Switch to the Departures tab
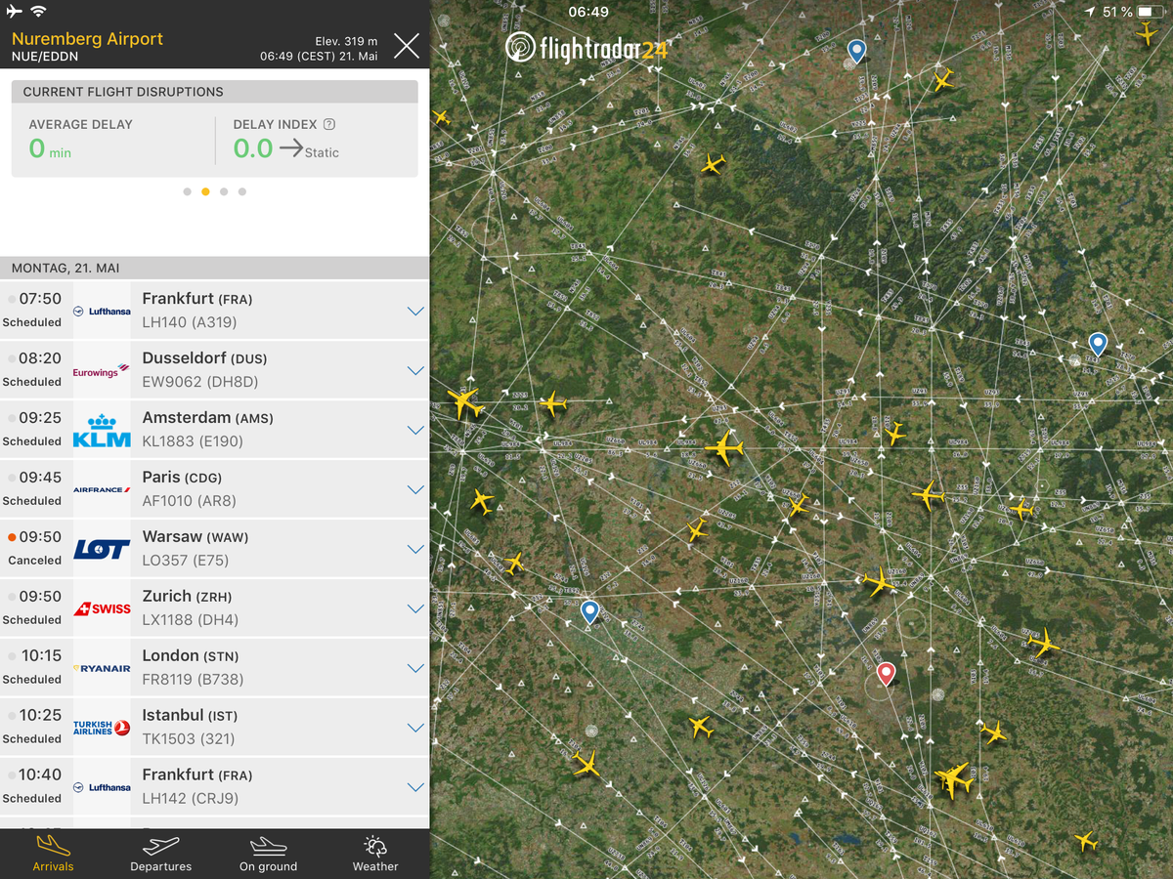This screenshot has width=1173, height=879. click(x=161, y=852)
